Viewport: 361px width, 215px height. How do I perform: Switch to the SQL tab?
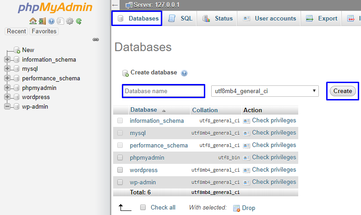(180, 18)
